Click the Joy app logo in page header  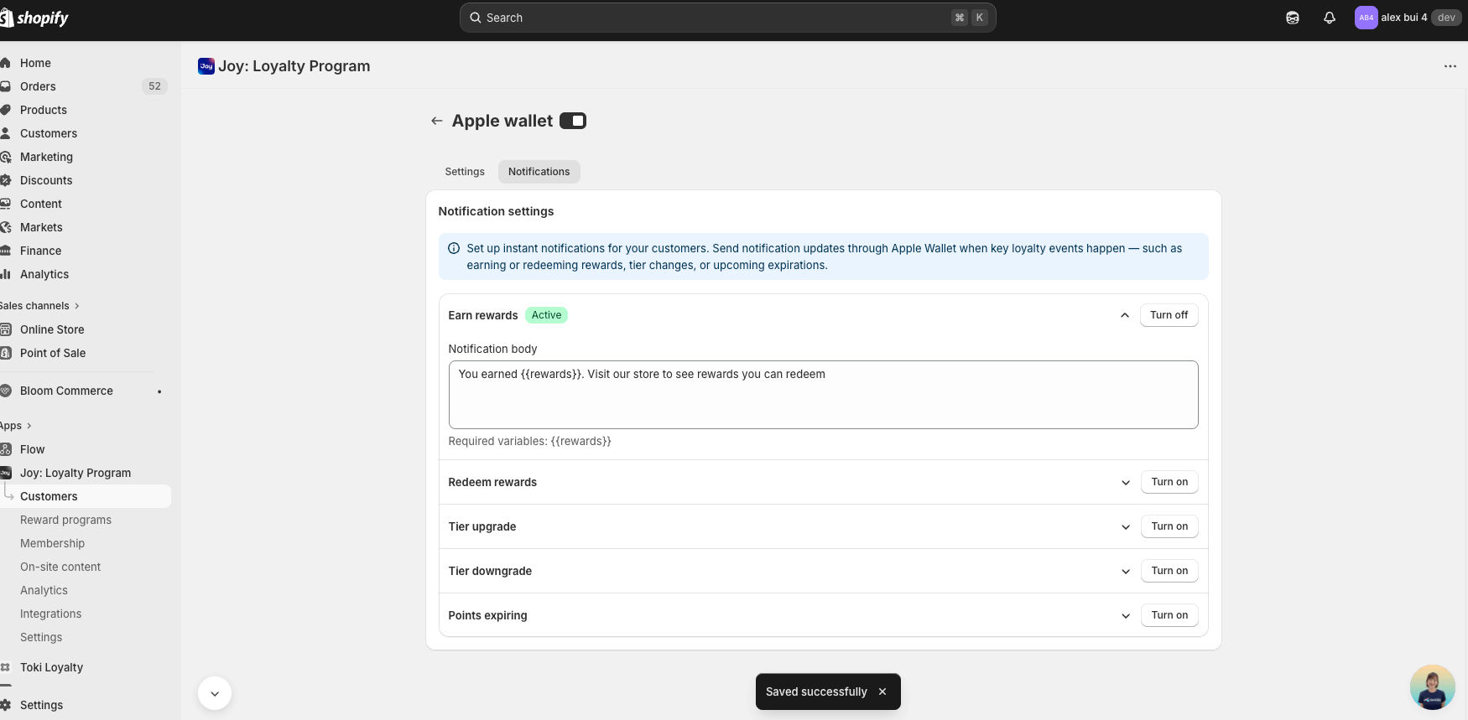click(206, 66)
